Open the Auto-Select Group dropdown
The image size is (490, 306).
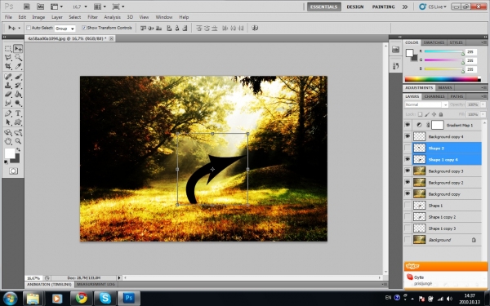[65, 29]
